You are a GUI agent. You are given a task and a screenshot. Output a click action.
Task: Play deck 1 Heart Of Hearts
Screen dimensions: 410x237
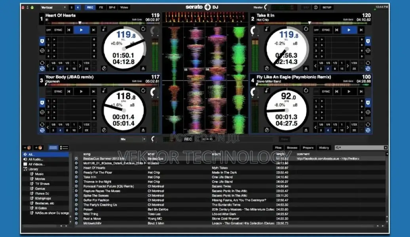point(81,30)
